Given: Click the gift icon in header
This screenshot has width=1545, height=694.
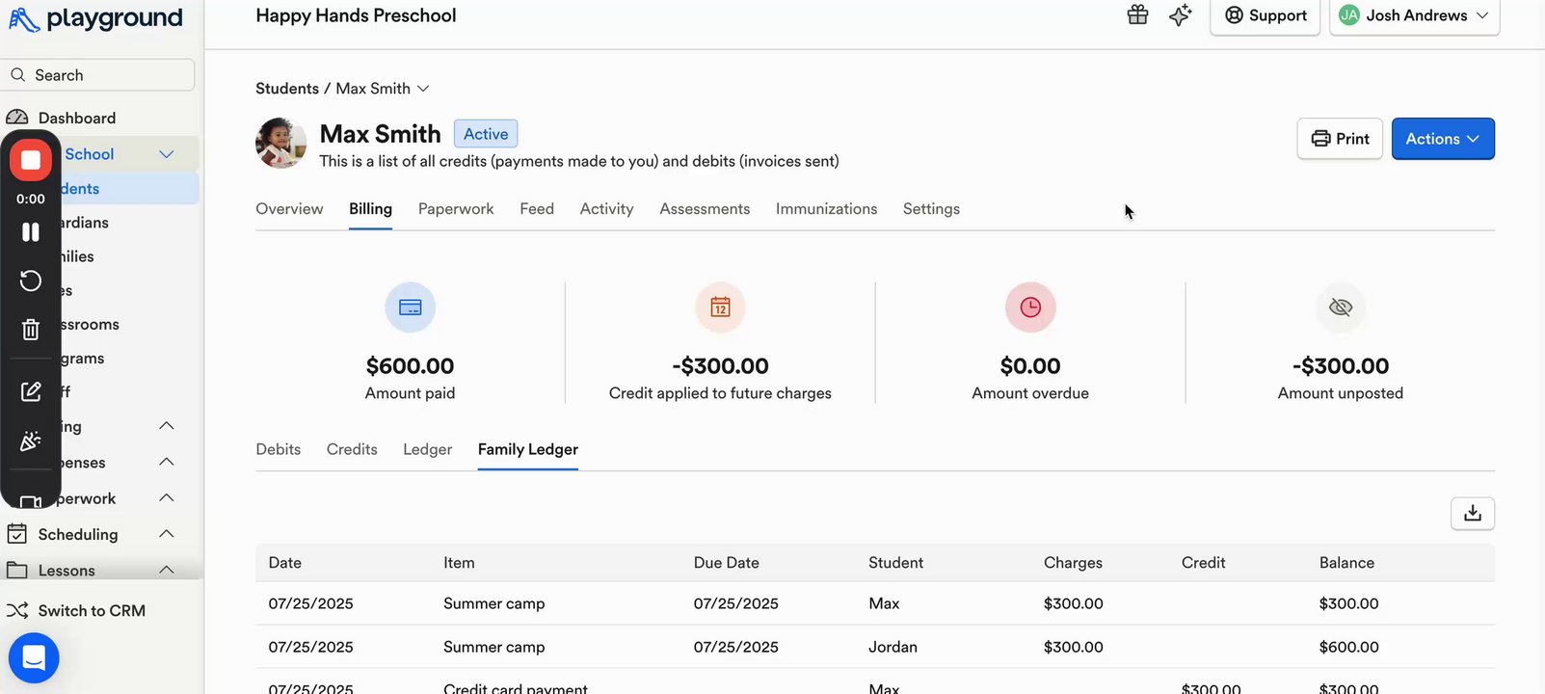Looking at the screenshot, I should pyautogui.click(x=1137, y=14).
